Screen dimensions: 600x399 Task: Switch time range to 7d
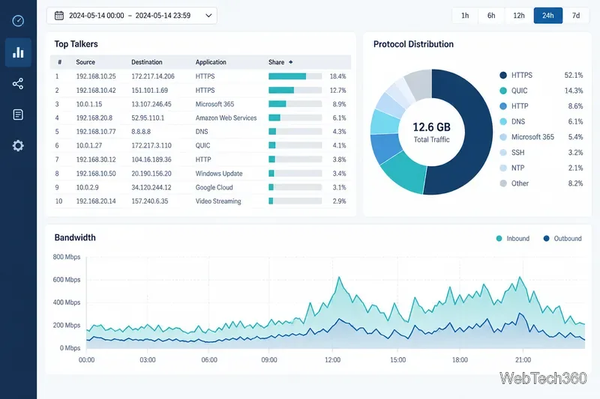pos(576,16)
